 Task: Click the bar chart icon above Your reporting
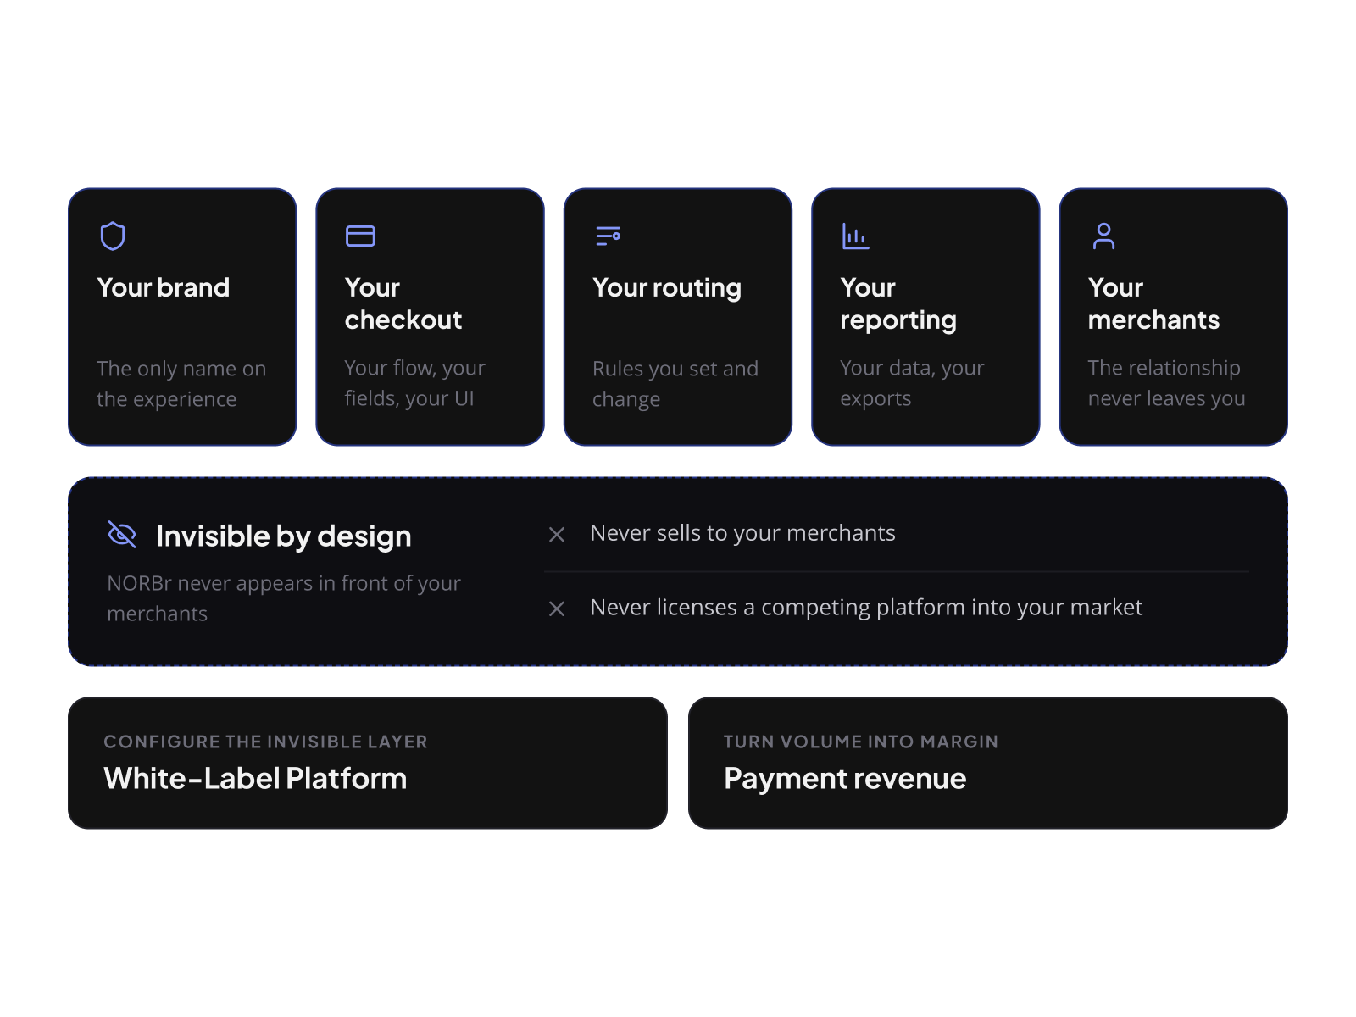click(x=855, y=236)
